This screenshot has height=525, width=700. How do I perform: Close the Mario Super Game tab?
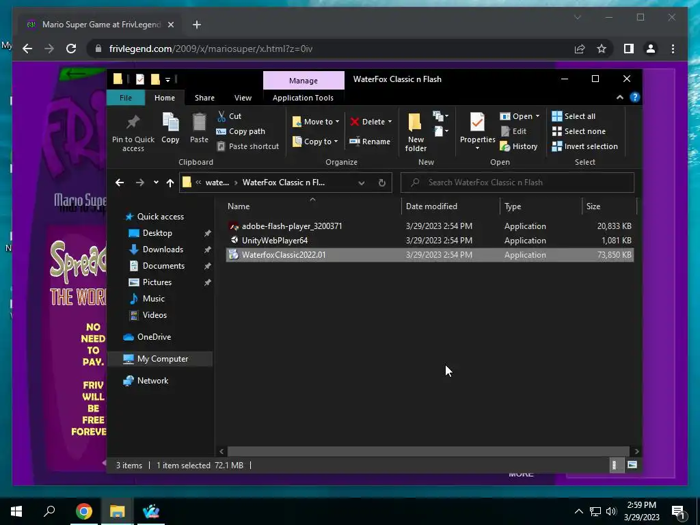click(170, 25)
